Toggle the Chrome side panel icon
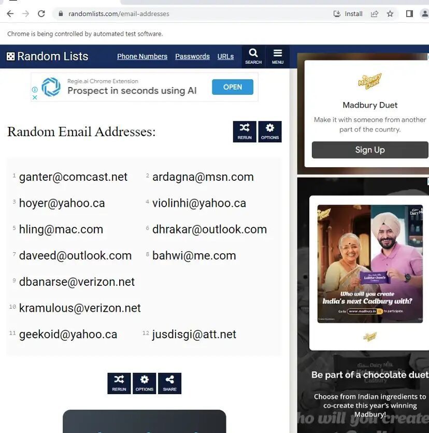The width and height of the screenshot is (429, 433). click(409, 13)
